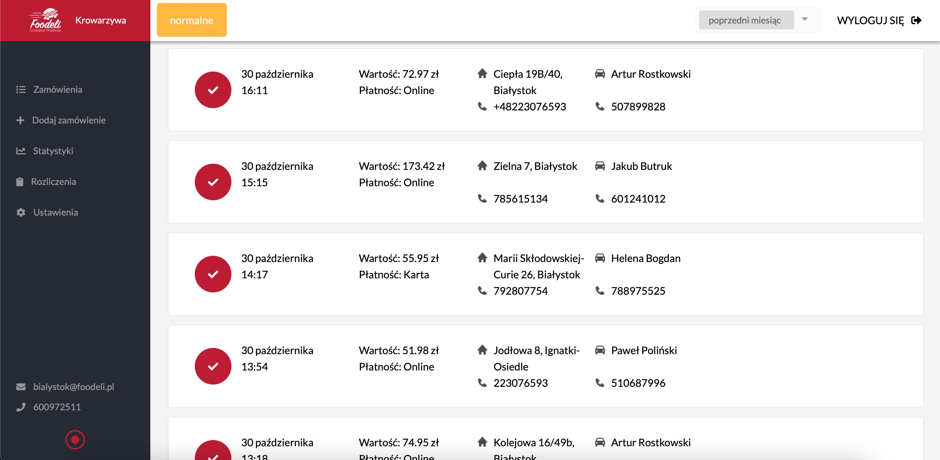The image size is (940, 460).
Task: Select Dodaj zamówienie in the sidebar
Action: pyautogui.click(x=69, y=120)
